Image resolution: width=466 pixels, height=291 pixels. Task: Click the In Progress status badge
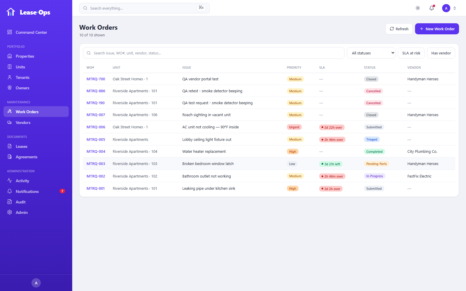375,176
